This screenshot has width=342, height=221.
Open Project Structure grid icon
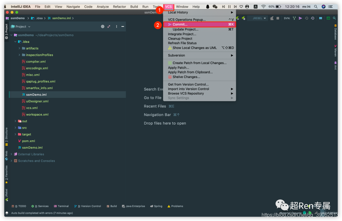[x=320, y=18]
